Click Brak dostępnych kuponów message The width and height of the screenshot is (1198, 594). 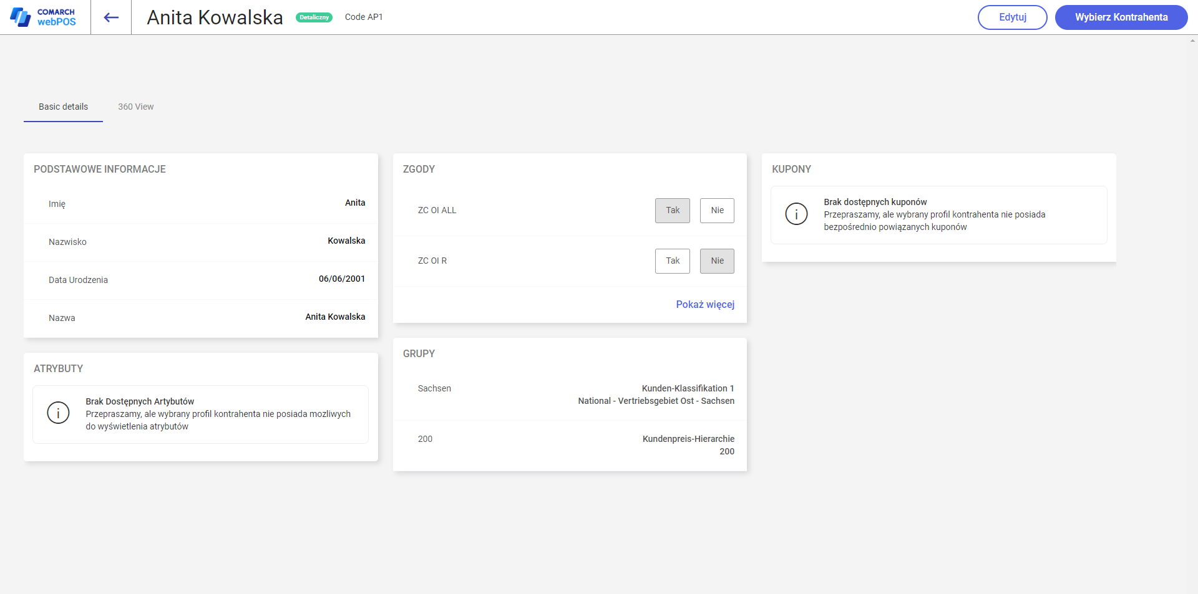875,202
